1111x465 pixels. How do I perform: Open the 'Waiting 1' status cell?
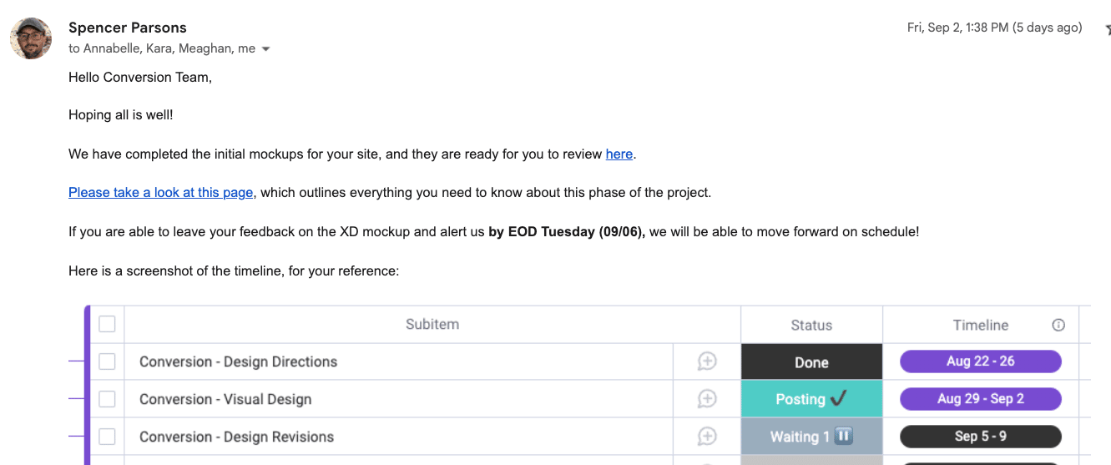pos(811,437)
